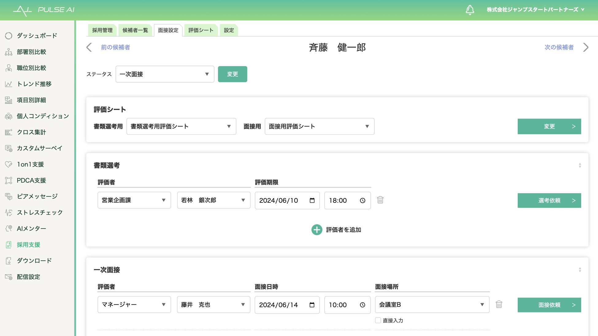
Task: Click the trash icon in the 一次面接 row
Action: tap(499, 304)
